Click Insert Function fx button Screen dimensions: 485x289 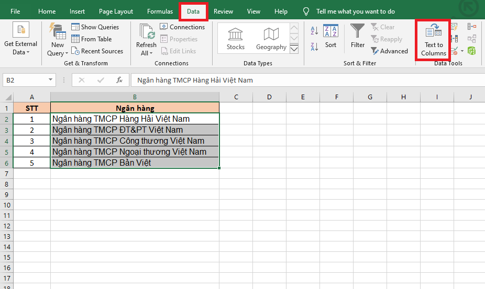[119, 80]
